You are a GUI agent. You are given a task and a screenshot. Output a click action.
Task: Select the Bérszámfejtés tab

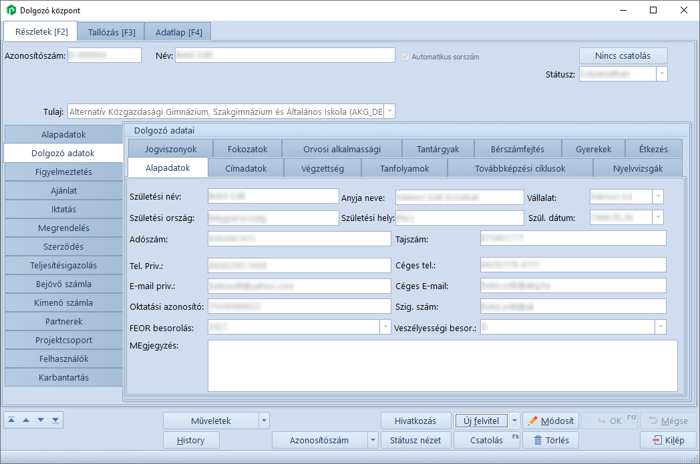point(518,149)
